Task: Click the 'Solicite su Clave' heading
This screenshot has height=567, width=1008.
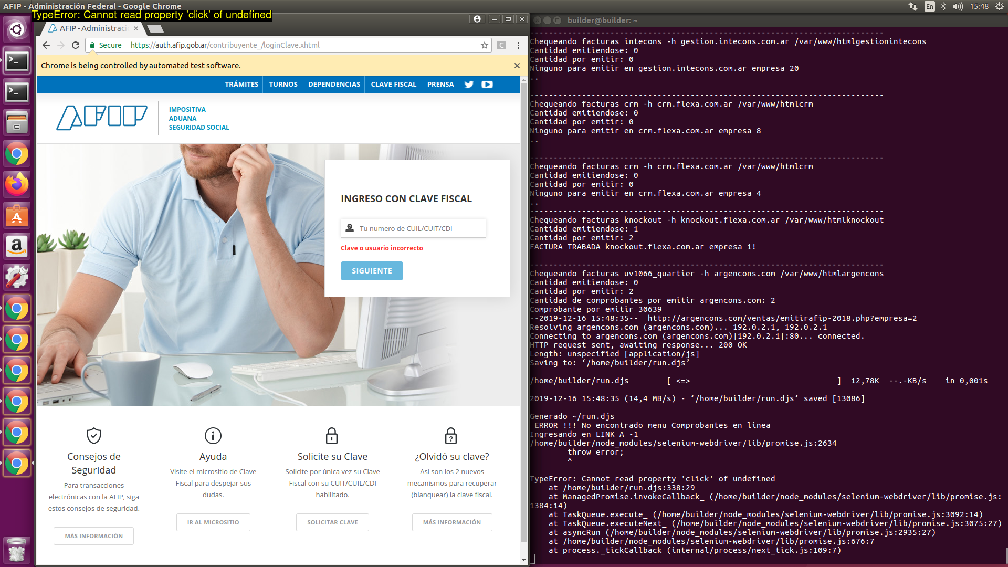Action: pos(332,457)
